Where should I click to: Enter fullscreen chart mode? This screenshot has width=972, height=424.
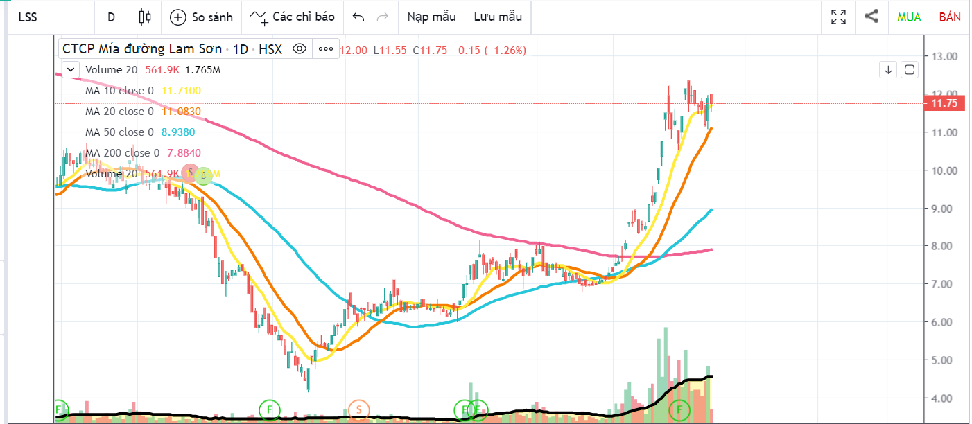point(838,17)
